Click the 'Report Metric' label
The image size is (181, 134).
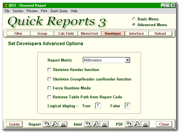point(60,60)
